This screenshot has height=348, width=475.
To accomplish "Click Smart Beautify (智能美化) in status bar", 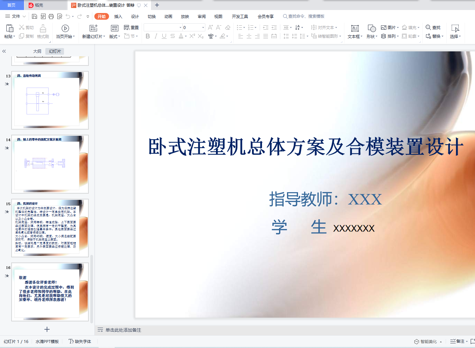I will pyautogui.click(x=428, y=341).
